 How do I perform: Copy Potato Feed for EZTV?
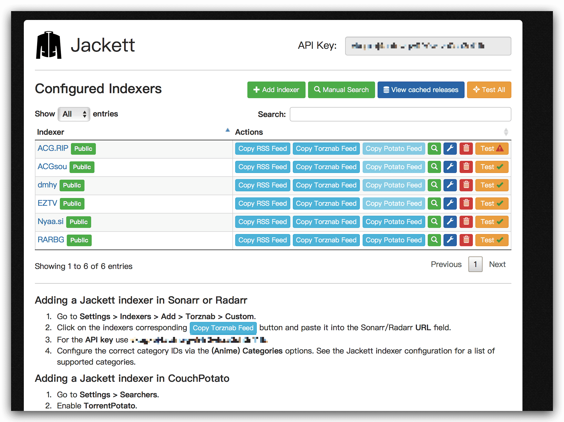click(x=394, y=204)
